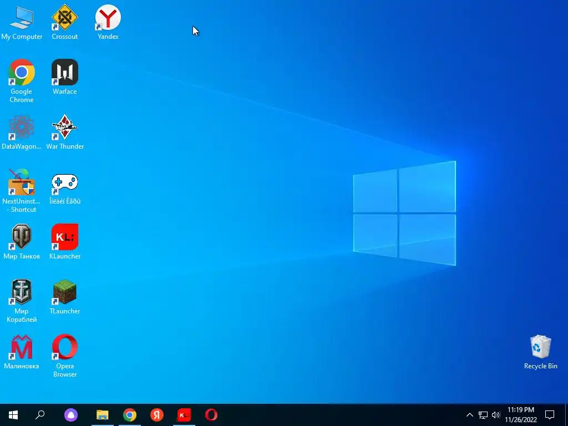Launch the Alice voice assistant in taskbar

point(71,415)
